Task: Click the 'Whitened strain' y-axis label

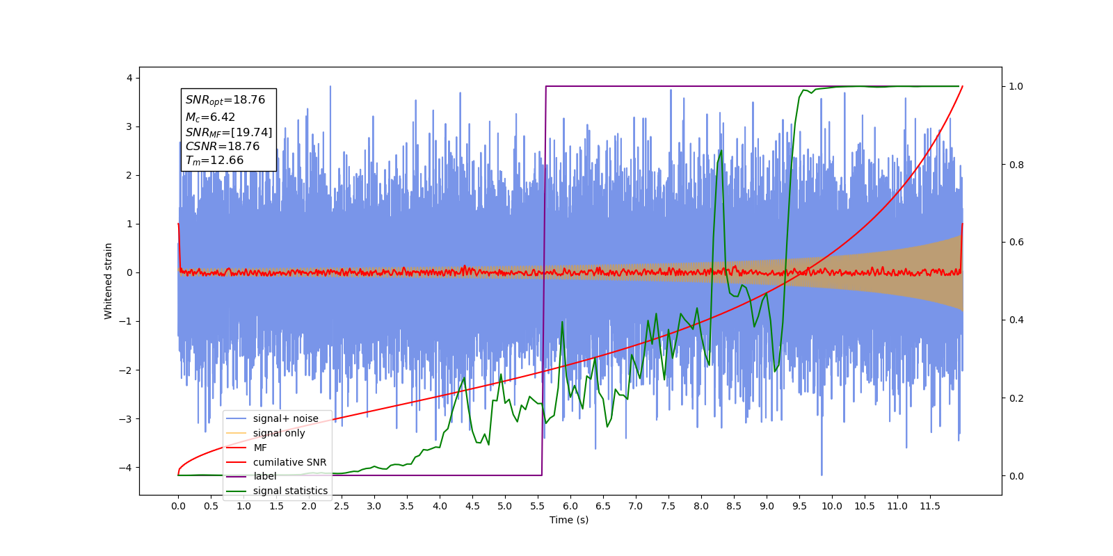Action: [x=109, y=281]
